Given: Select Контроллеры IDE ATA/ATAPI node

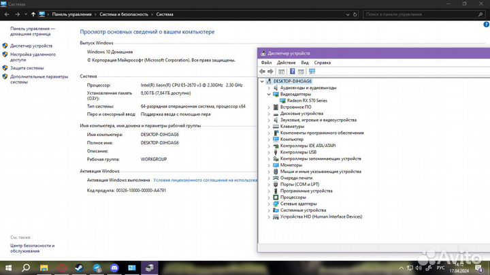Looking at the screenshot, I should pos(308,146).
